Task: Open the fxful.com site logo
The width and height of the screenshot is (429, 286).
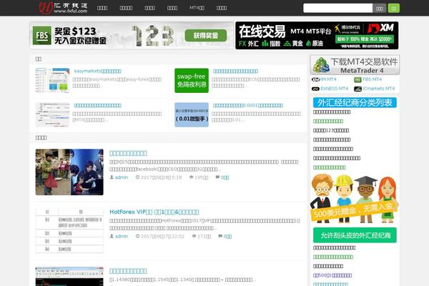Action: [x=63, y=7]
